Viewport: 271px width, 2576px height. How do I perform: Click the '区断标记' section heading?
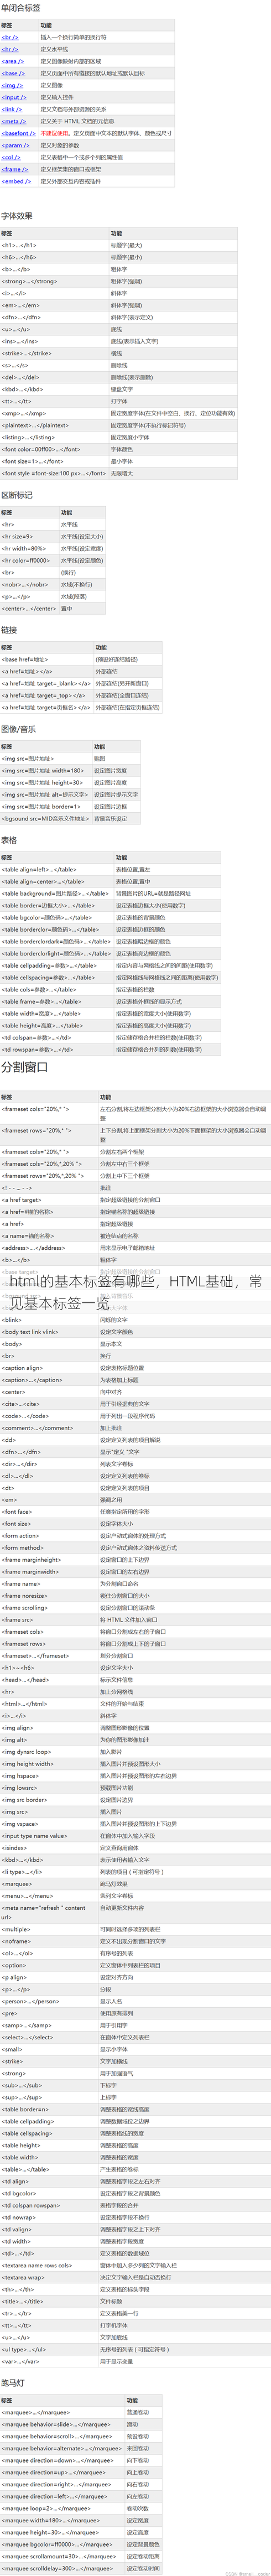tap(17, 494)
